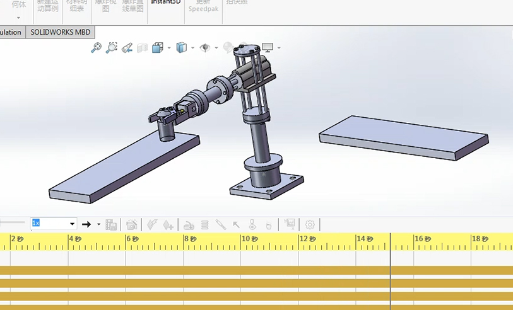Expand Hide/Show Items dropdown arrow

(x=216, y=48)
